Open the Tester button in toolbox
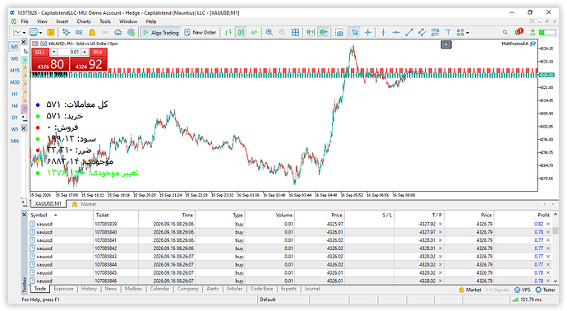Screen dimensions: 567x311 point(546,290)
